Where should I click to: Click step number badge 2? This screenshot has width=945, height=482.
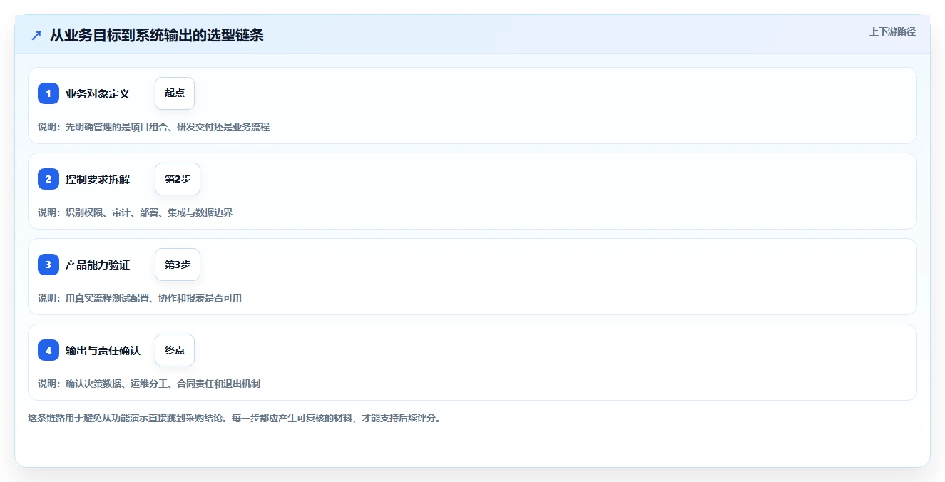point(48,179)
